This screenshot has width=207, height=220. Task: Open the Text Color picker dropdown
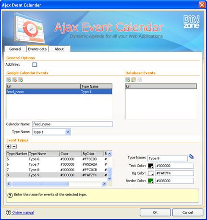point(151,166)
